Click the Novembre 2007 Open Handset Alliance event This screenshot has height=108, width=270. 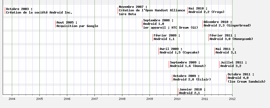coord(152,10)
